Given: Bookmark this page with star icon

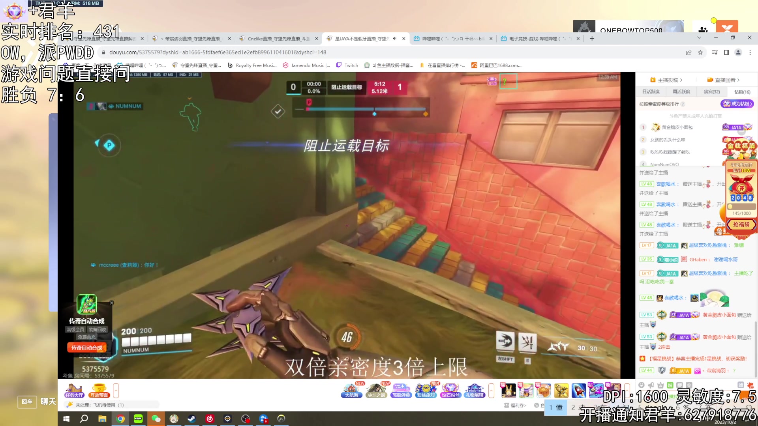Looking at the screenshot, I should click(700, 52).
